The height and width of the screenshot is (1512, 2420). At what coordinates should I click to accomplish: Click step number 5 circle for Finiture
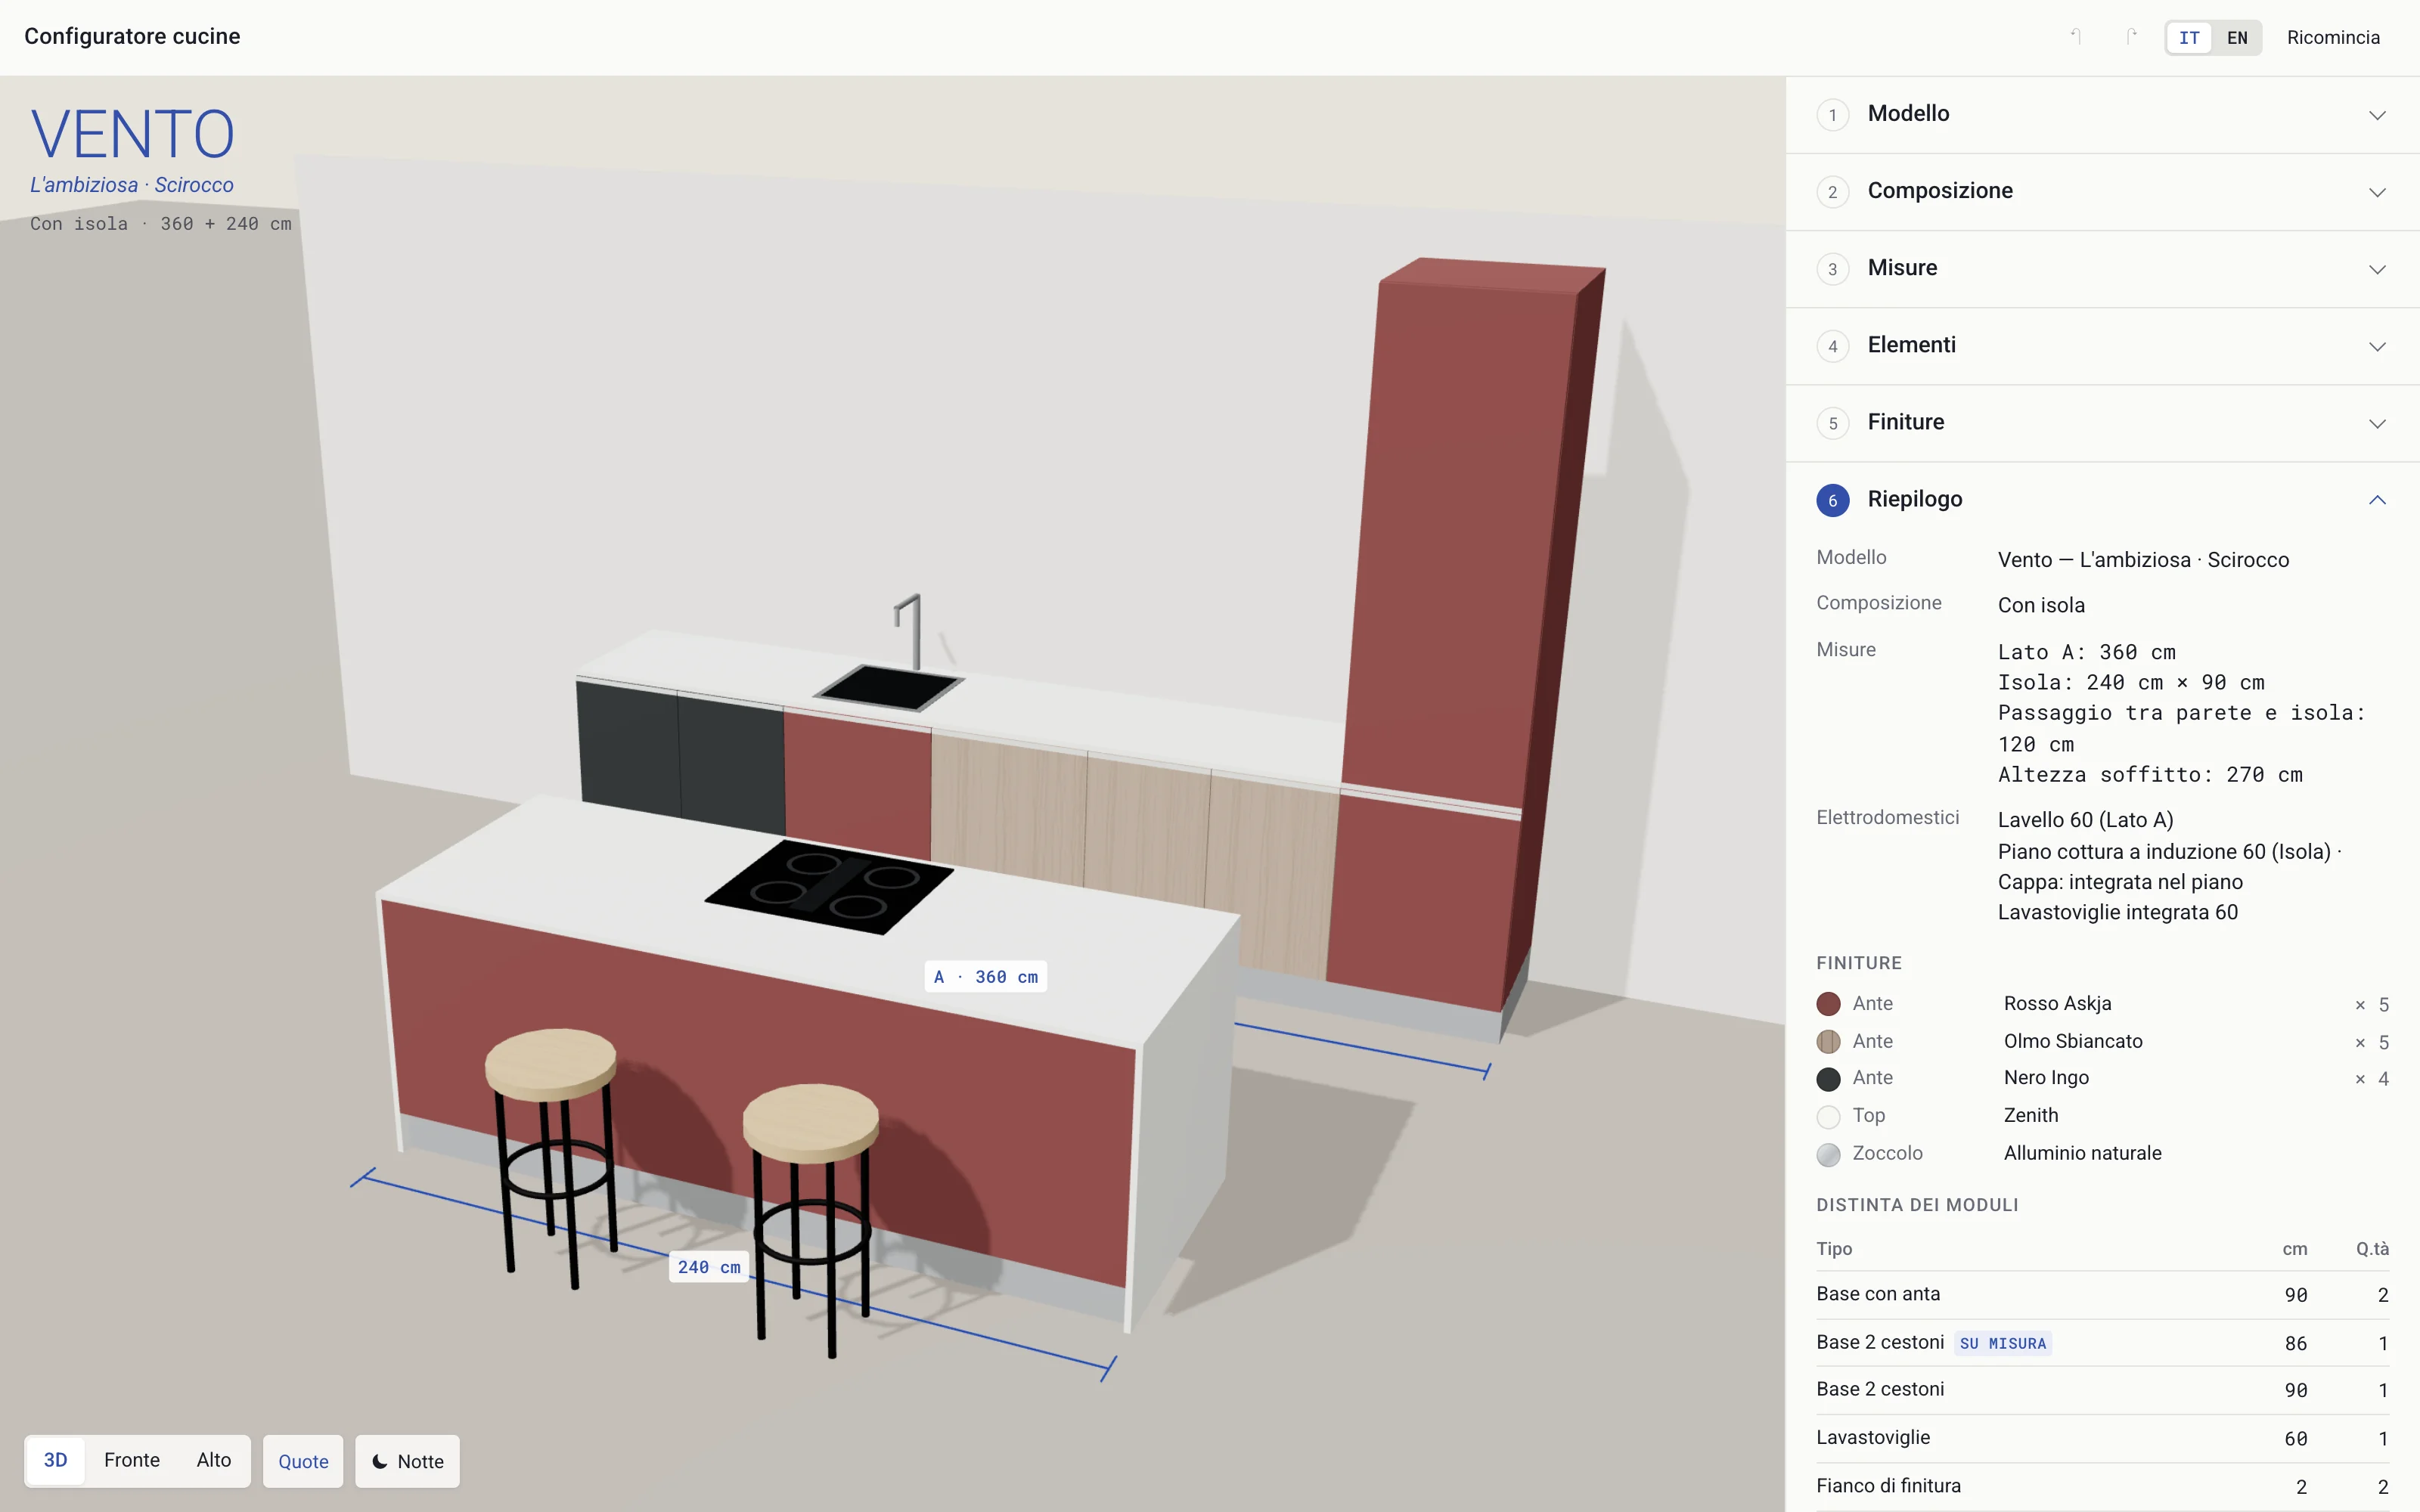pos(1832,423)
